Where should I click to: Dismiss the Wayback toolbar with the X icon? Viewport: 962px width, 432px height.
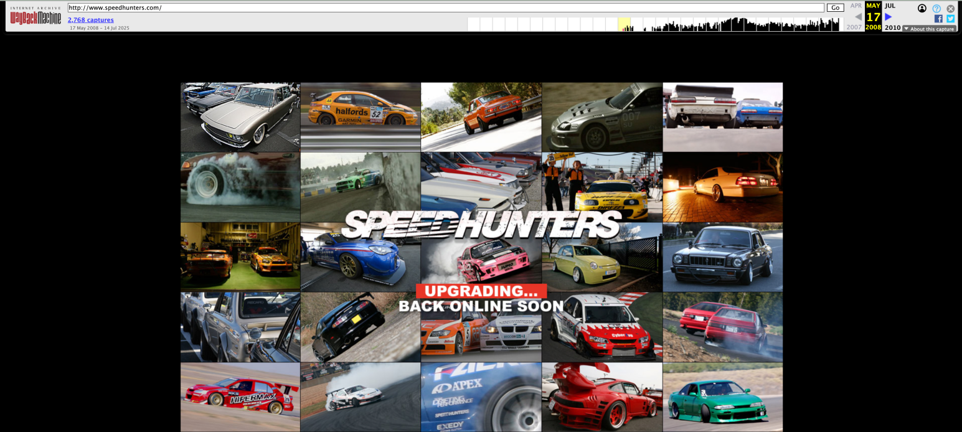pos(950,9)
